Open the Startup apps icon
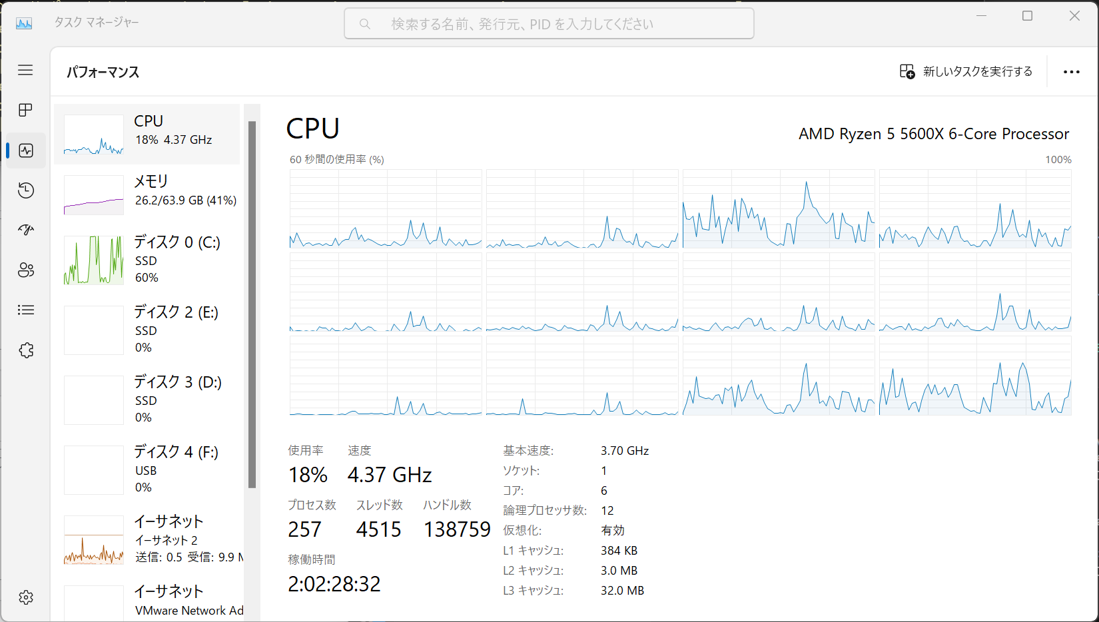This screenshot has width=1099, height=622. click(25, 230)
